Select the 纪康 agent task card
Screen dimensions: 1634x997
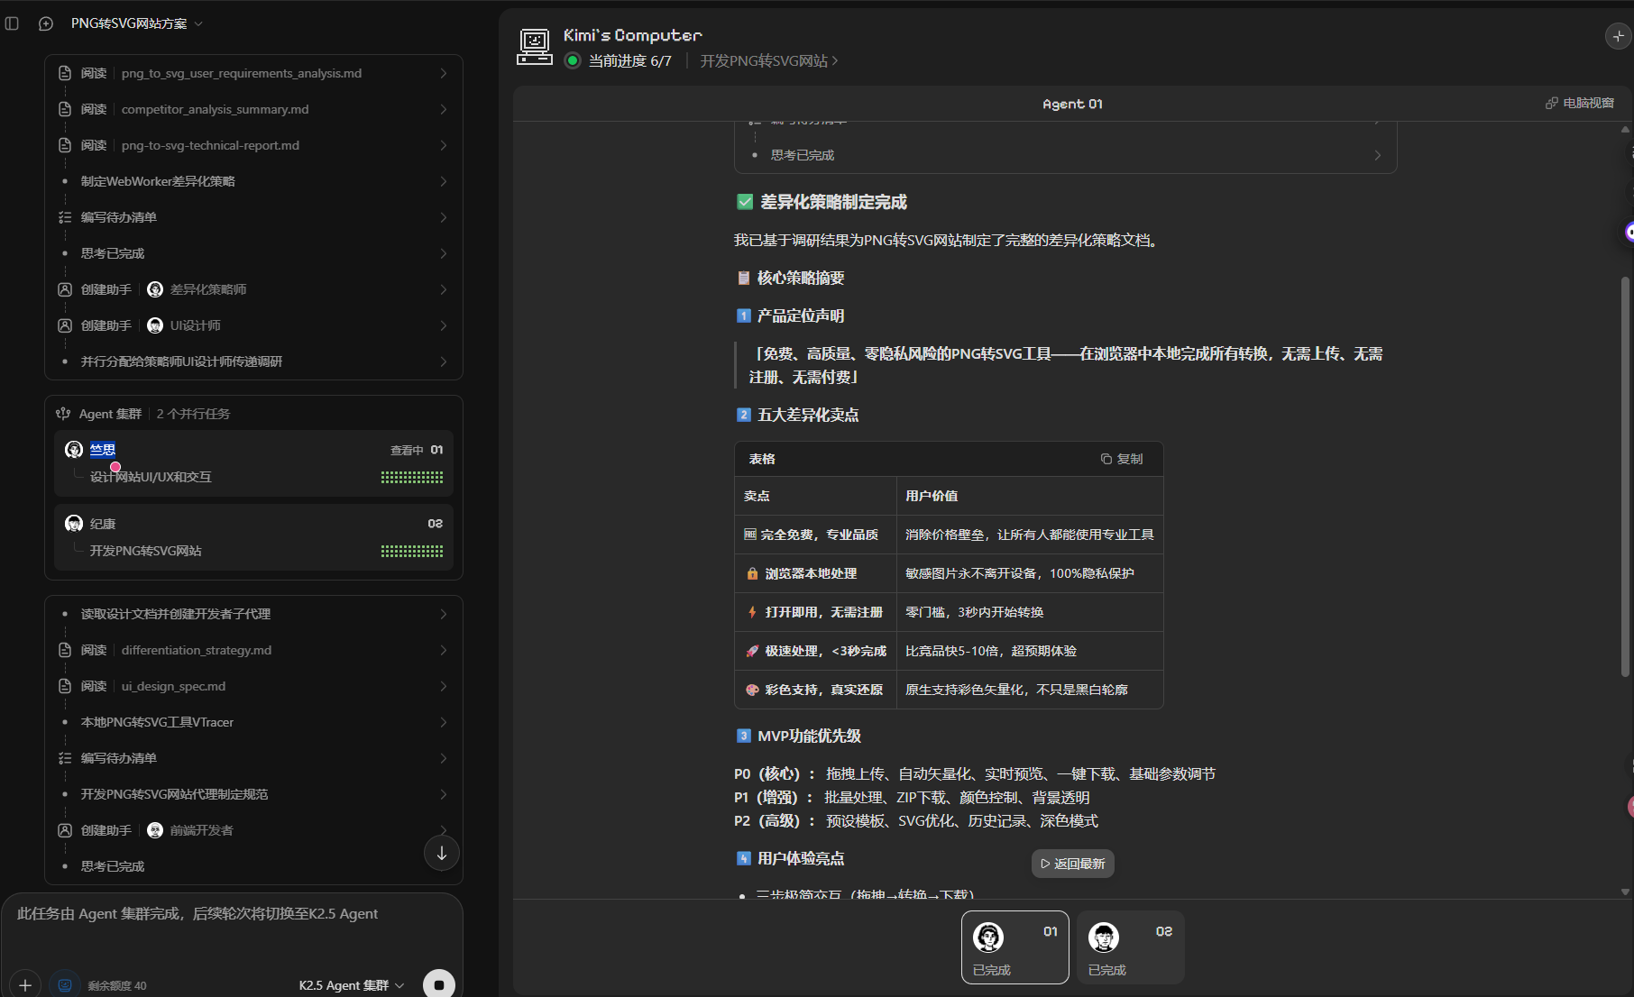pos(253,537)
